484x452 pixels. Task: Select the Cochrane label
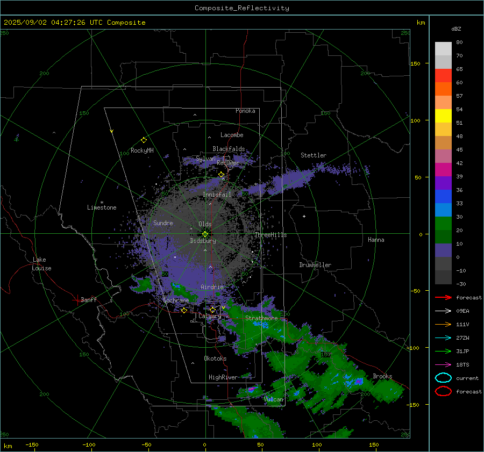[x=176, y=300]
